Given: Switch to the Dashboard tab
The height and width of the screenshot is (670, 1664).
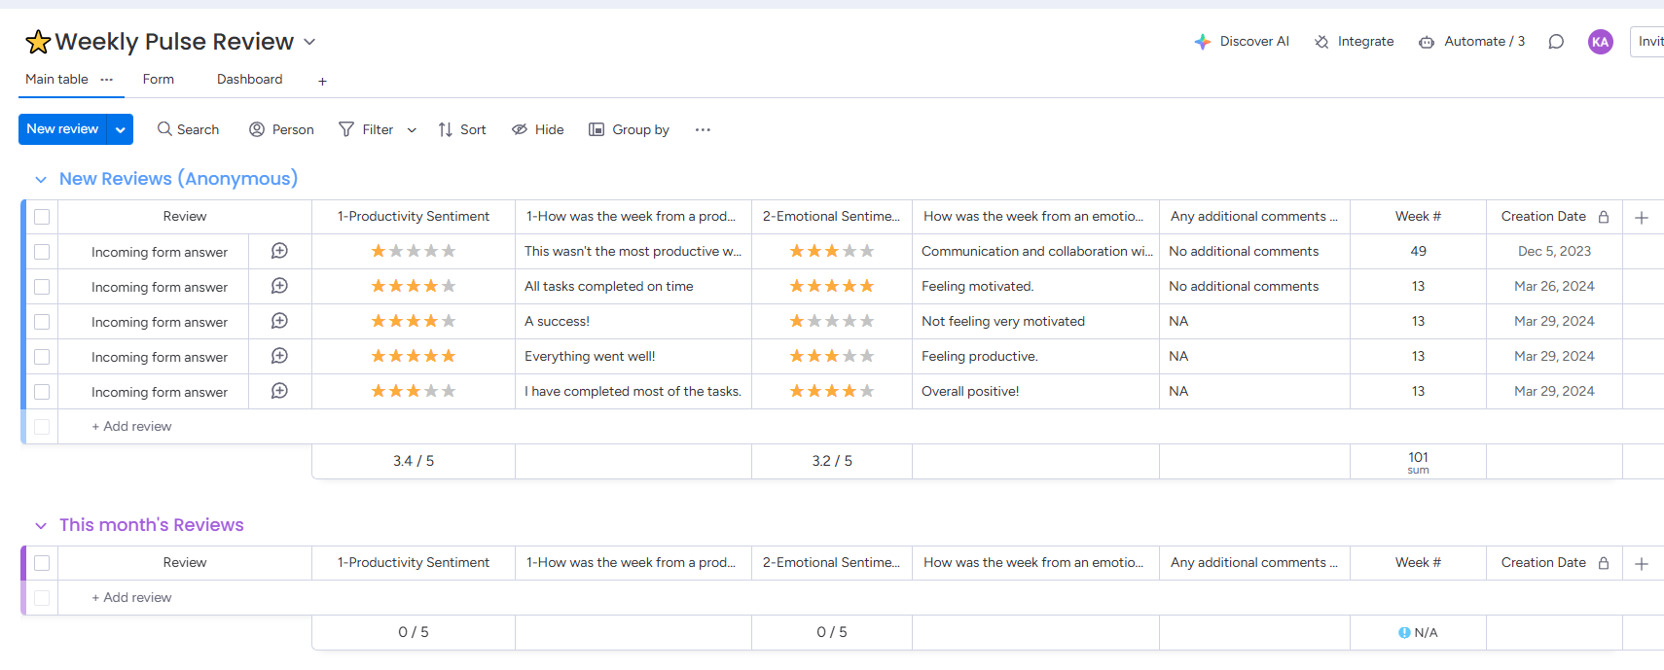Looking at the screenshot, I should click(249, 80).
